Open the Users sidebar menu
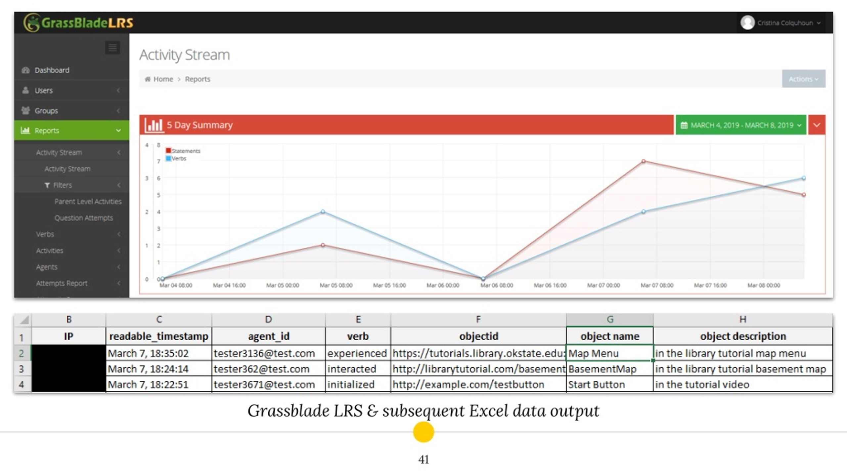Image resolution: width=847 pixels, height=476 pixels. (x=72, y=90)
